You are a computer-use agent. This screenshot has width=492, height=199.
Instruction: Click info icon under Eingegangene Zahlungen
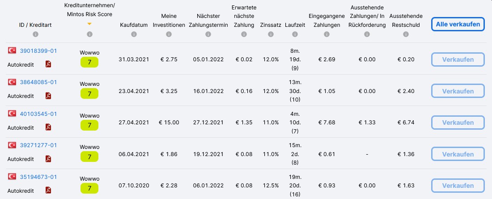(327, 34)
